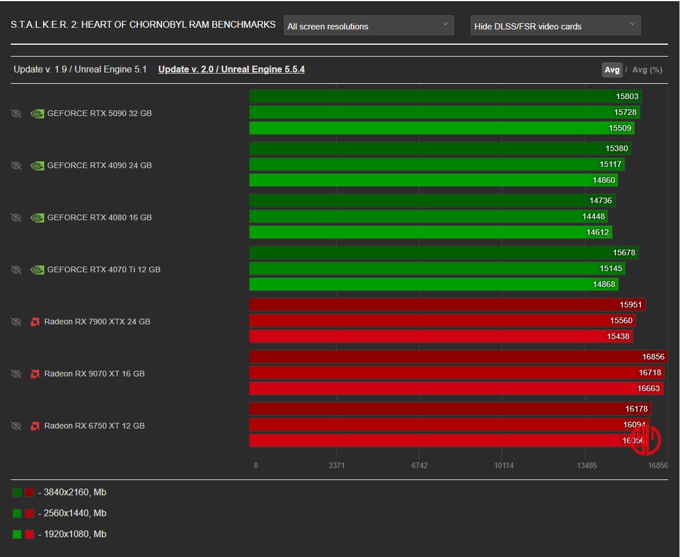
Task: Switch to Update v. 1.9 / Unreal Engine 5.1 tab
Action: pyautogui.click(x=80, y=69)
